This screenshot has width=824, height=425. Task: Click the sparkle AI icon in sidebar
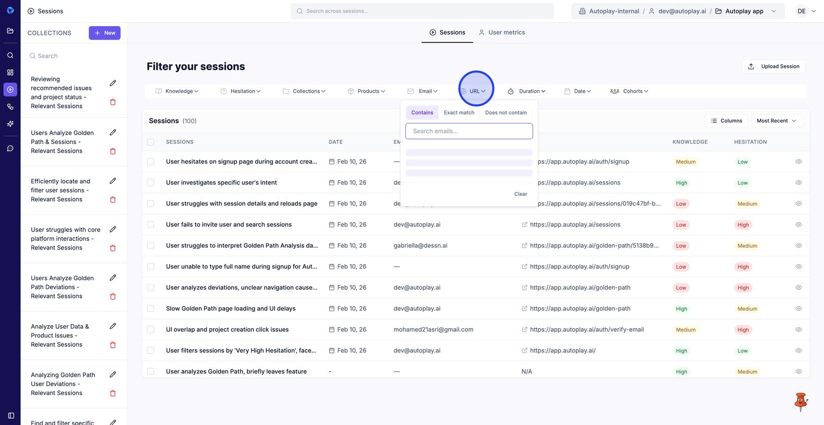click(10, 124)
